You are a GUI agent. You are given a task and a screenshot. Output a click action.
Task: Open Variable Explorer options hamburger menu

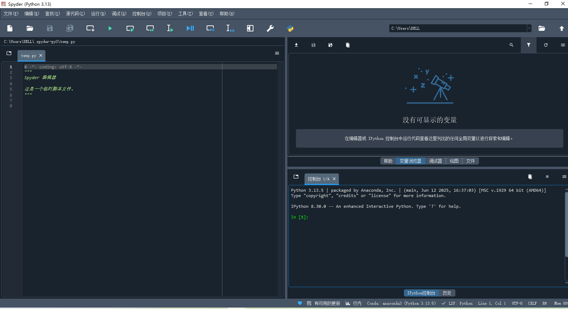(563, 45)
